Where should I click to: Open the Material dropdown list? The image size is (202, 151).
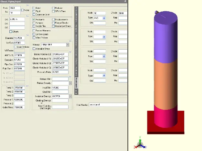[68, 45]
